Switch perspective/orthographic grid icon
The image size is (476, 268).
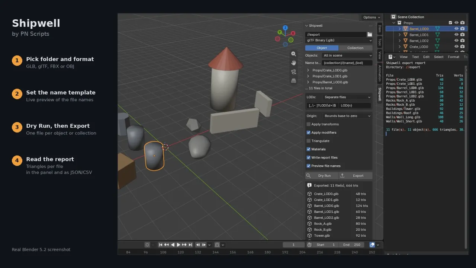[x=293, y=80]
